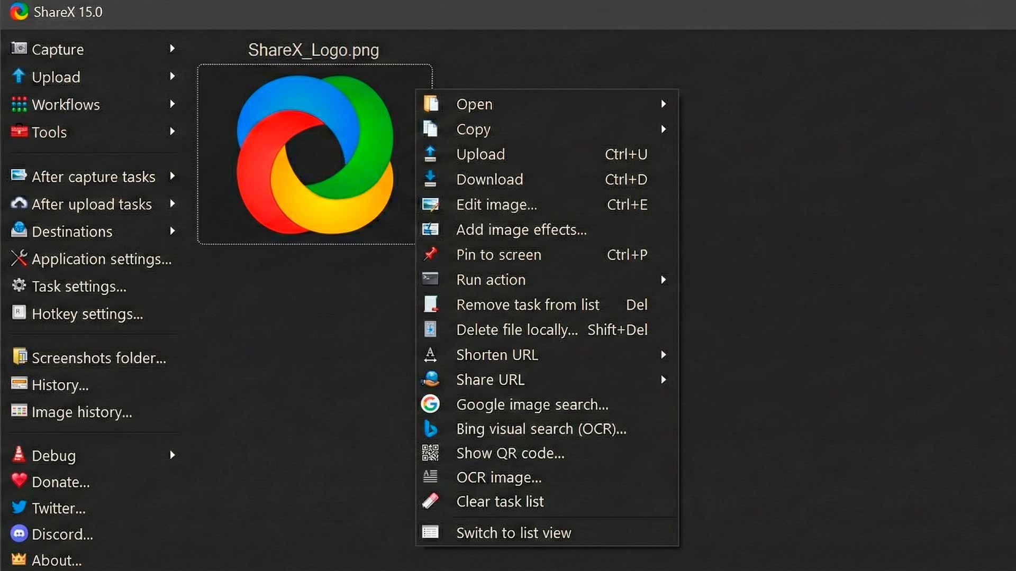Image resolution: width=1016 pixels, height=571 pixels.
Task: Click the Edit image icon in context menu
Action: point(430,205)
